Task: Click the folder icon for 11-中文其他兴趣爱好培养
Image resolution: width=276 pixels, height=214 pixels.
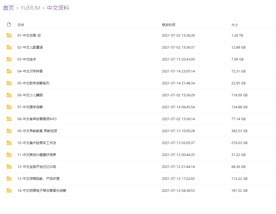Action: (9, 155)
